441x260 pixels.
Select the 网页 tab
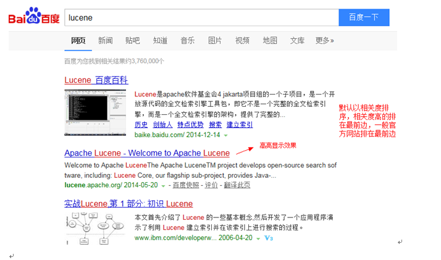point(78,41)
